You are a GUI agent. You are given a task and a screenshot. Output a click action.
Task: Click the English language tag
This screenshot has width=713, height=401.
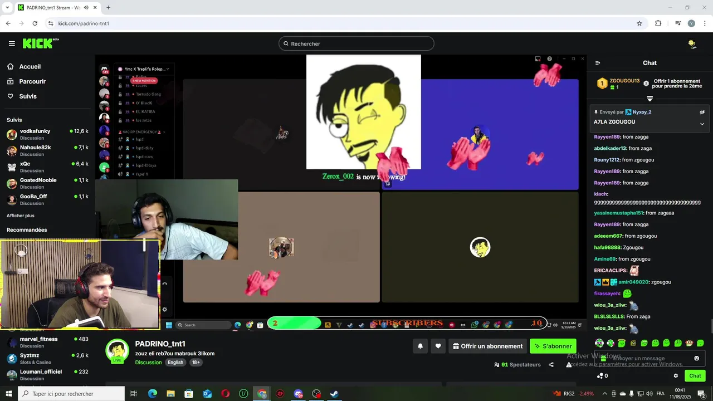pyautogui.click(x=175, y=363)
